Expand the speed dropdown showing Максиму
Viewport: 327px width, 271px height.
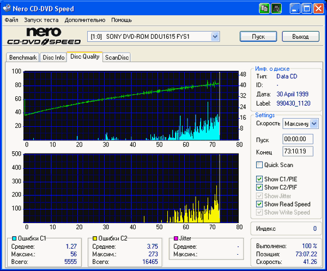point(314,124)
